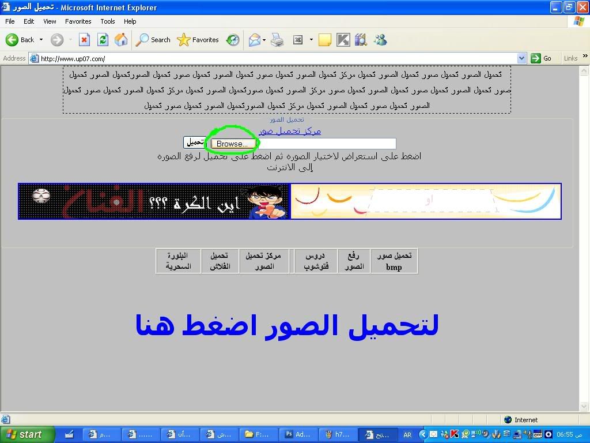The width and height of the screenshot is (590, 443).
Task: Click the Go button beside address bar
Action: [x=542, y=58]
